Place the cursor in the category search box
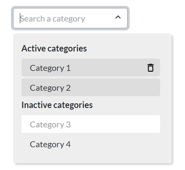This screenshot has width=185, height=170. click(x=70, y=18)
